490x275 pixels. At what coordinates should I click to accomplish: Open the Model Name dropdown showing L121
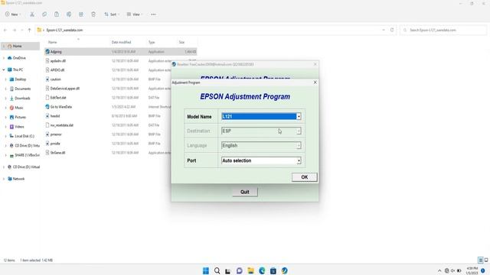point(261,116)
